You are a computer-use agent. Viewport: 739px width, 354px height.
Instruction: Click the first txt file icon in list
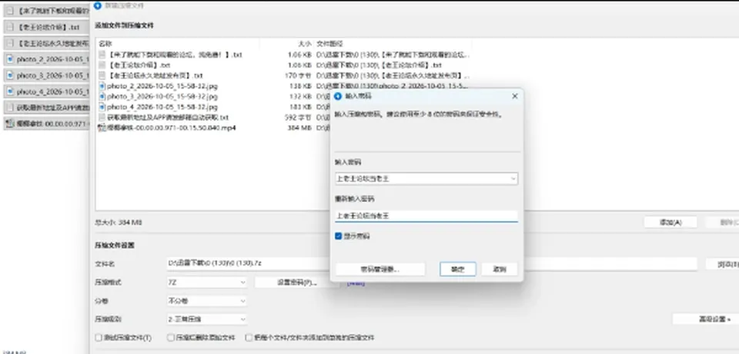102,55
